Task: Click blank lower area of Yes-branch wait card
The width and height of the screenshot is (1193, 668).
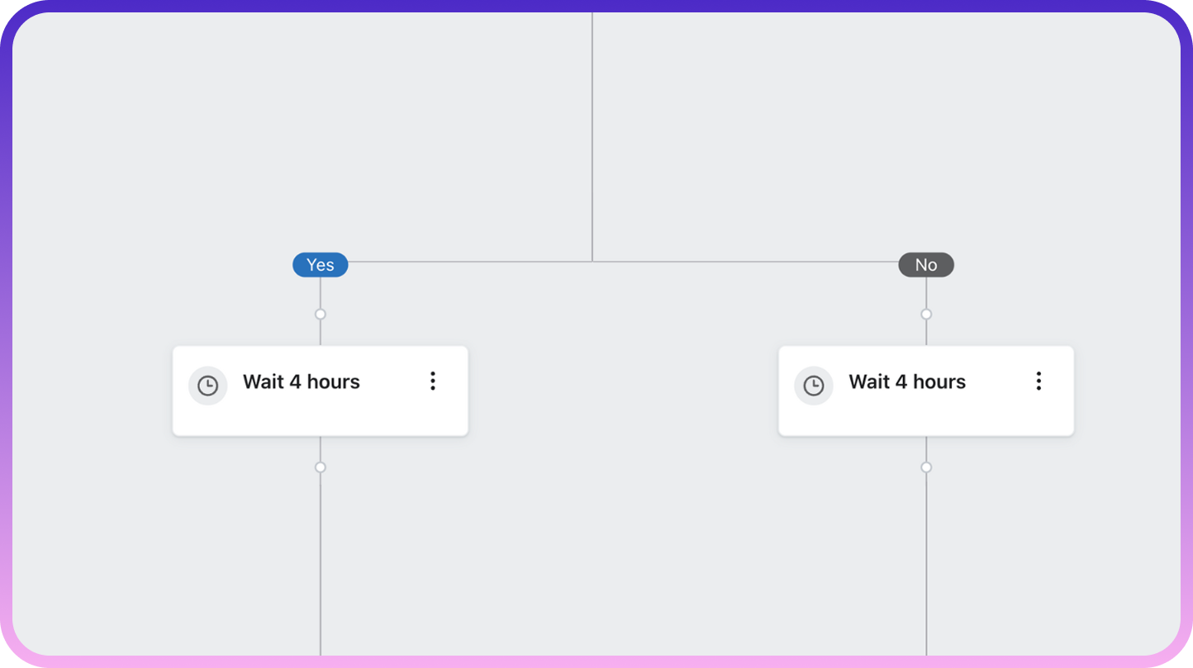Action: click(321, 420)
